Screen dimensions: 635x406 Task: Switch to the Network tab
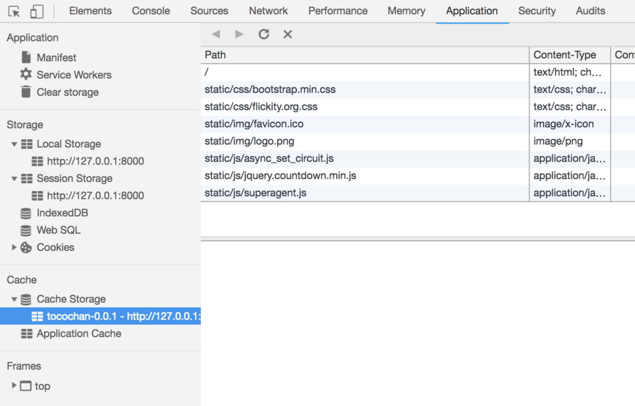(x=268, y=11)
